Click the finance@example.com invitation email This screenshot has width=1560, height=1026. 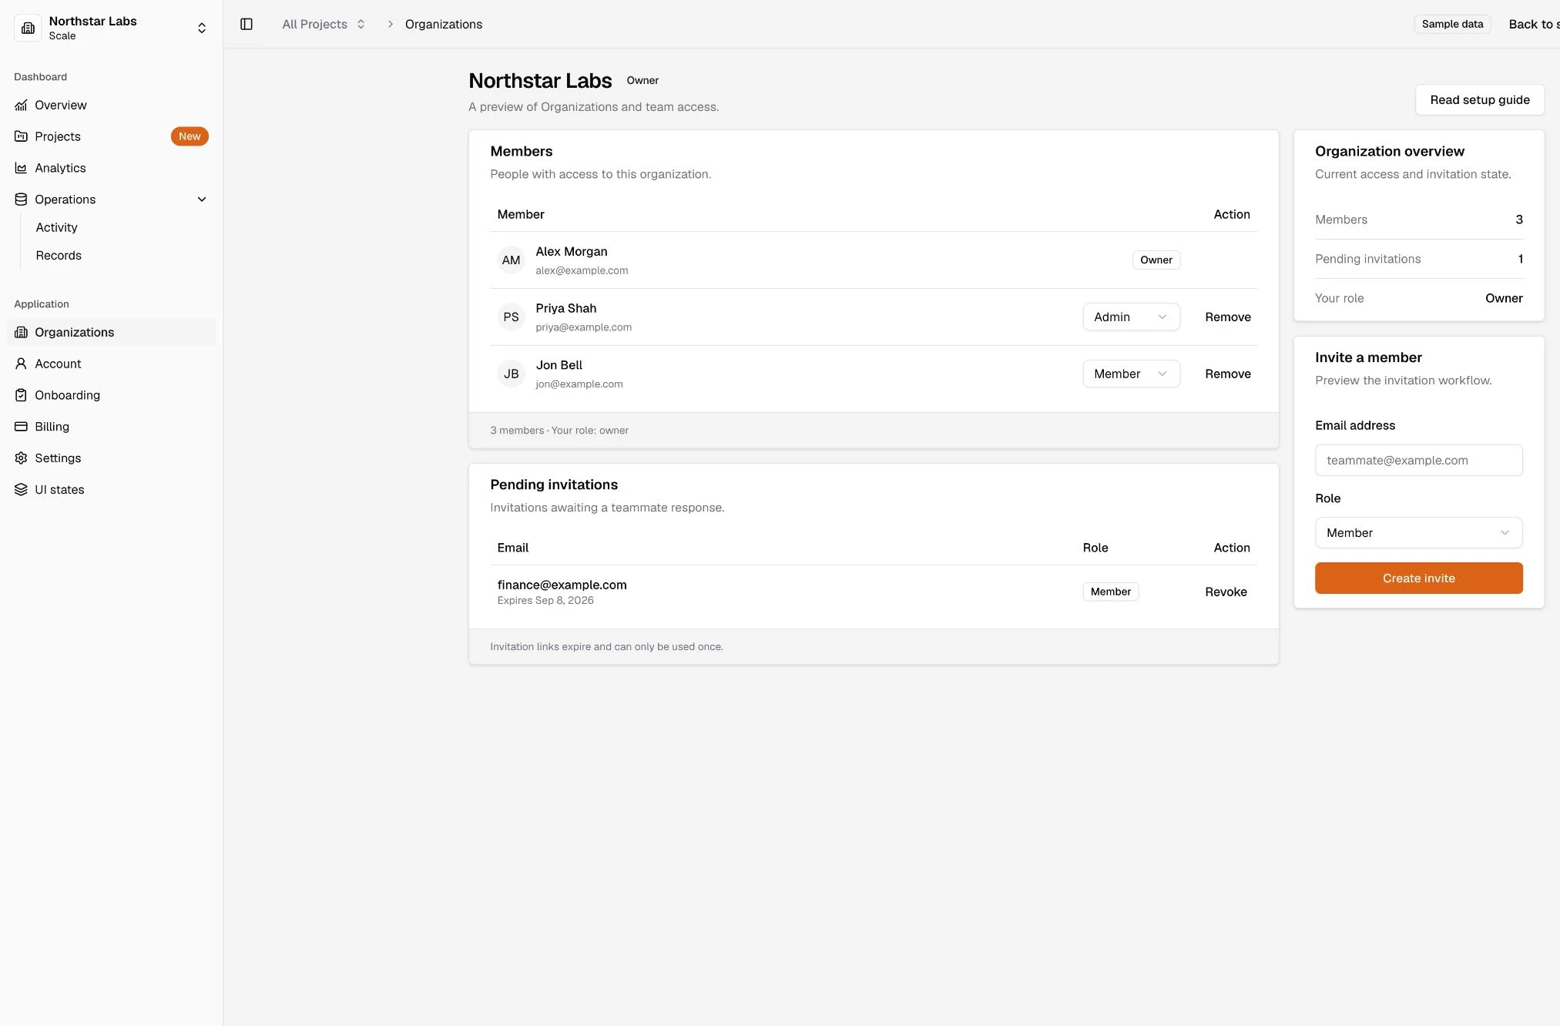pyautogui.click(x=562, y=585)
